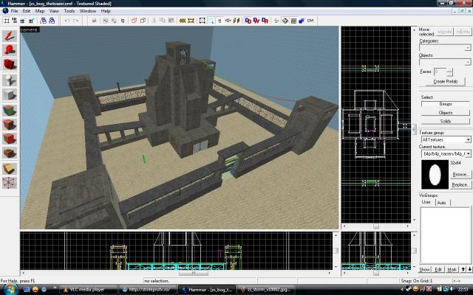Click the Create Prefab button

coord(445,81)
